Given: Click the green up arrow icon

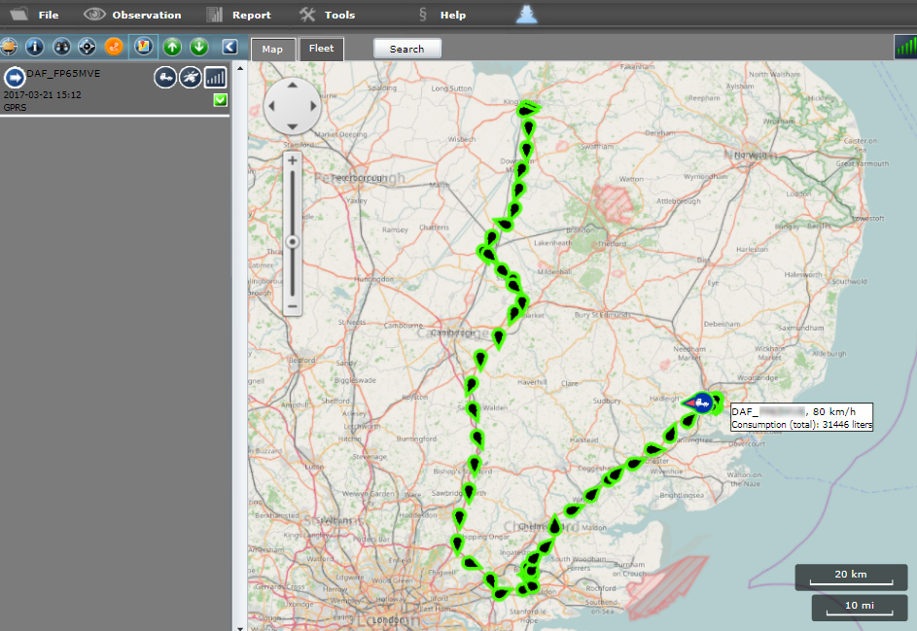Looking at the screenshot, I should (172, 47).
